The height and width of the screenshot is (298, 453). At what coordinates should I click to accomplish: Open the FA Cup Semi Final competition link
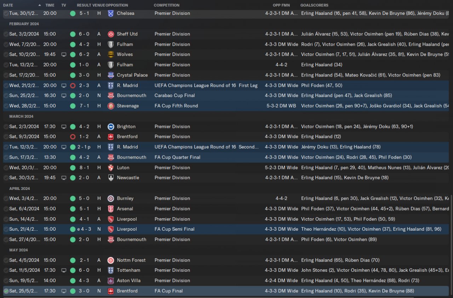tap(174, 229)
